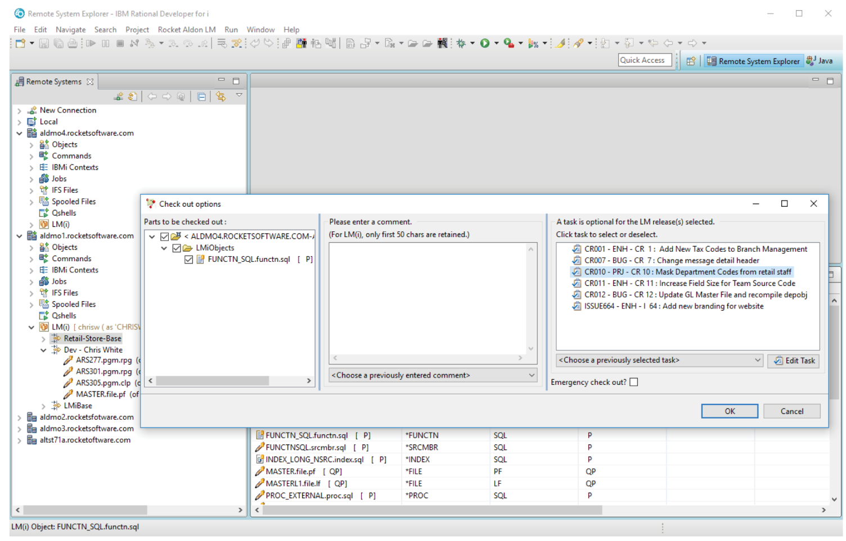
Task: Click the Run with external tools icon
Action: tap(508, 43)
